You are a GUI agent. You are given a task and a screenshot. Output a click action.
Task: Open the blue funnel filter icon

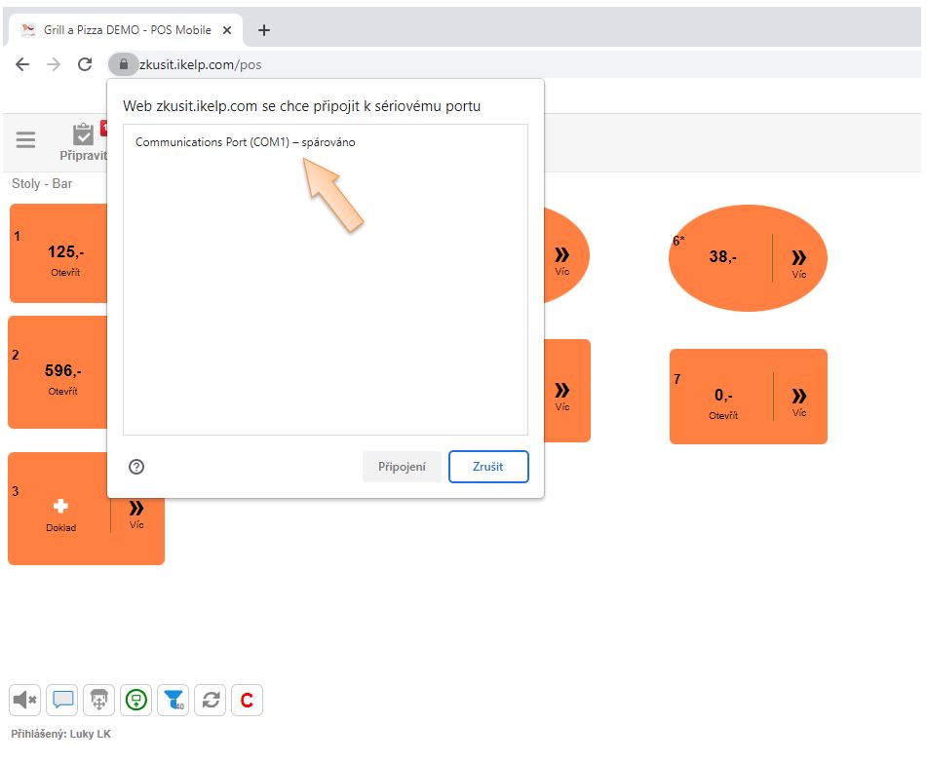point(174,700)
